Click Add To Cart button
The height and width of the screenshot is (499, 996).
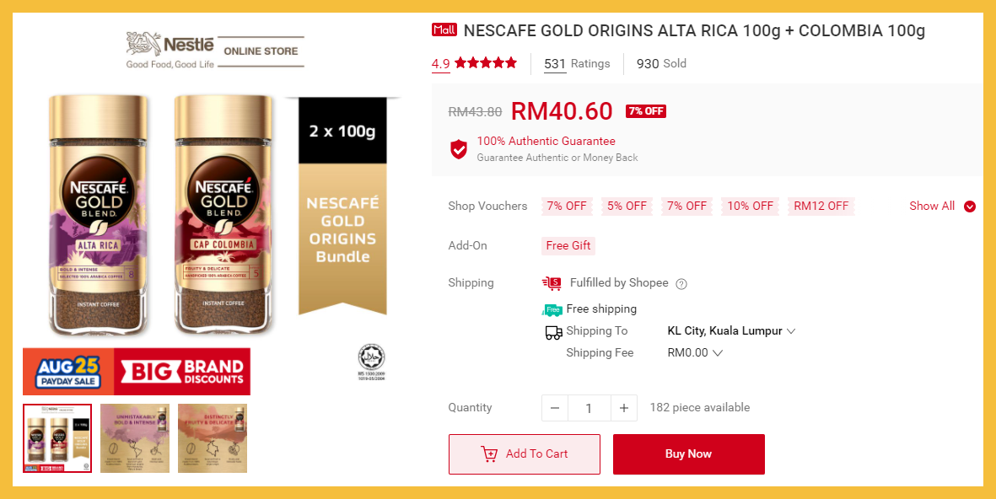[x=524, y=454]
